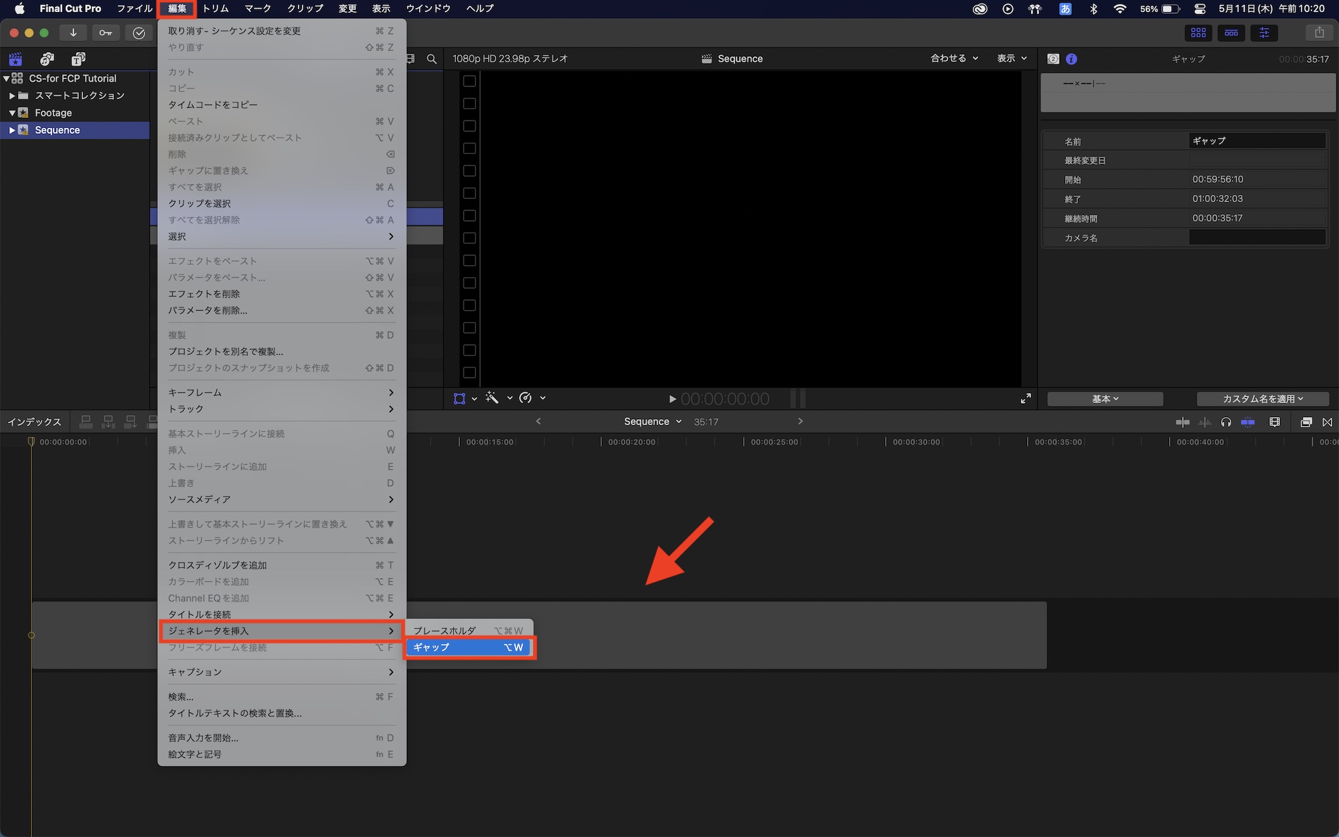Toggle audio skimming headphones button
Viewport: 1339px width, 837px height.
point(1226,422)
